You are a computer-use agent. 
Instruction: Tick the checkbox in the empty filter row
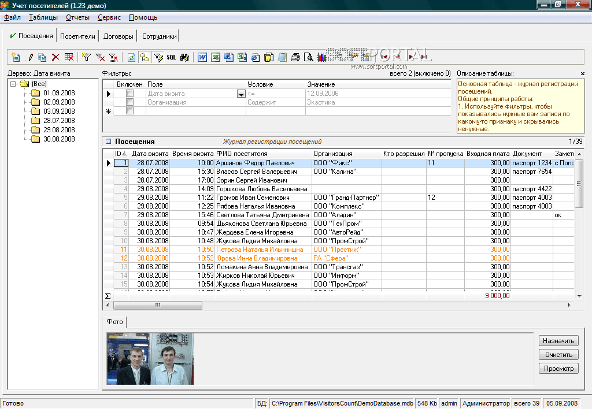pos(129,111)
